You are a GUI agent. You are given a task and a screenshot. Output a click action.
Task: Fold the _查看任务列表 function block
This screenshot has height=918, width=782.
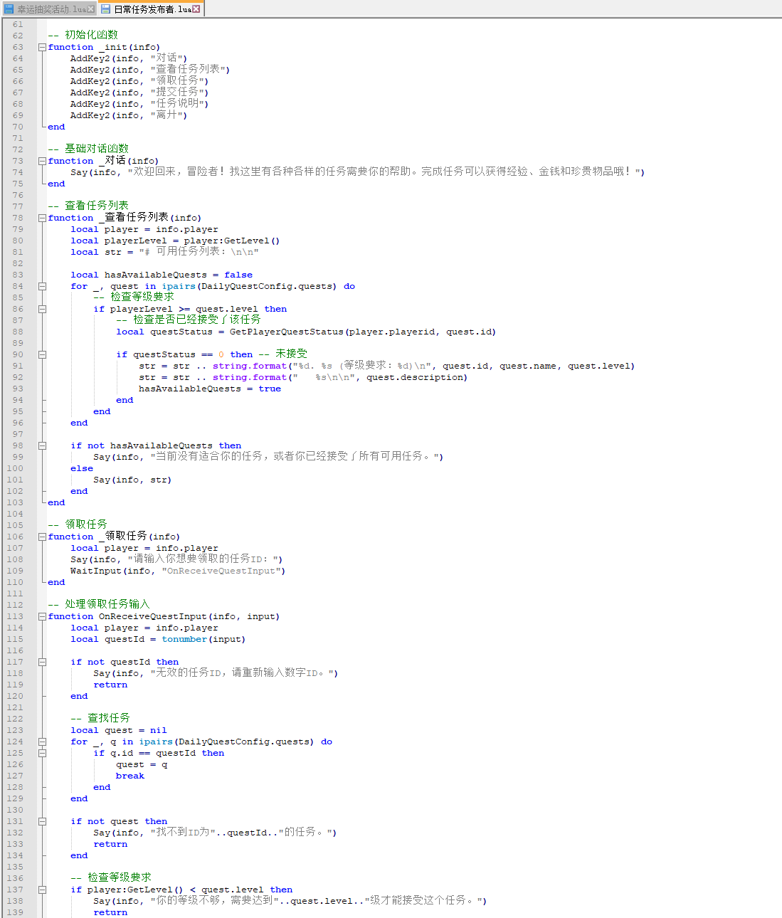click(42, 218)
